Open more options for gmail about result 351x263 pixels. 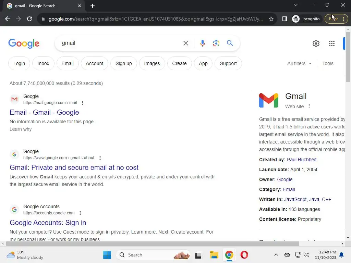[100, 158]
